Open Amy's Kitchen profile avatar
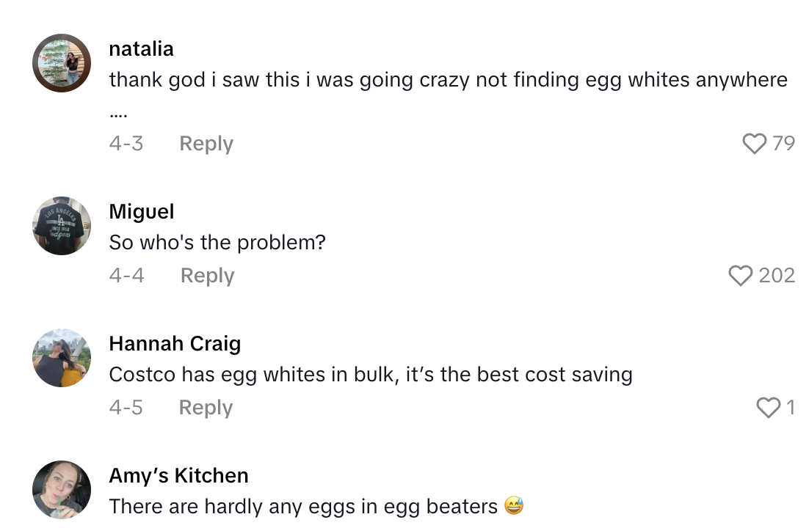The height and width of the screenshot is (528, 809). pos(62,490)
